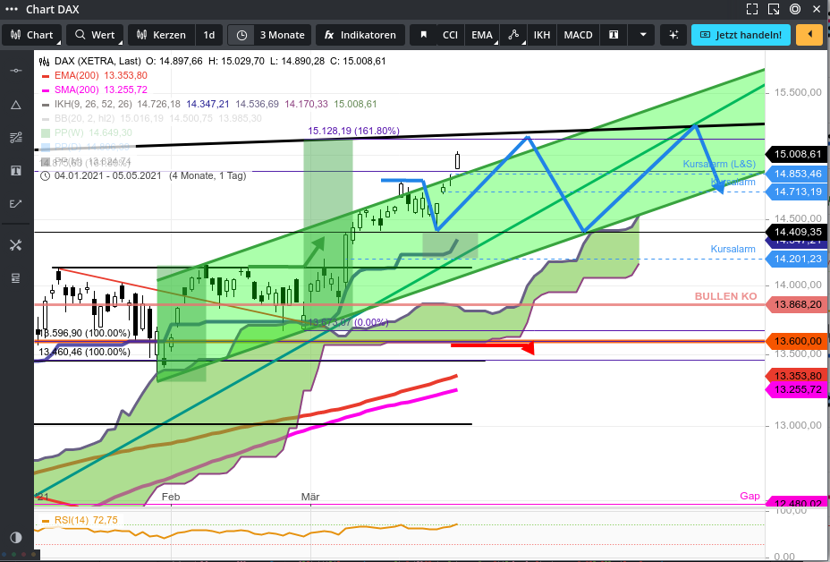The height and width of the screenshot is (562, 830).
Task: Click the Kursalarm (L&S) alert label
Action: (x=719, y=164)
